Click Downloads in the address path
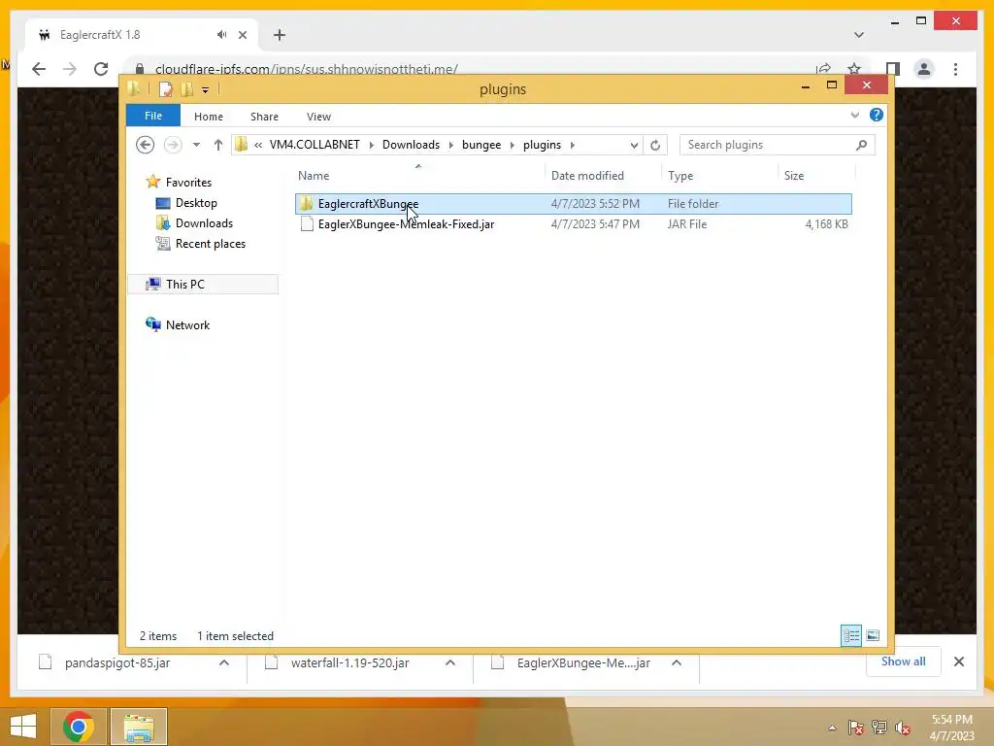 pos(411,145)
